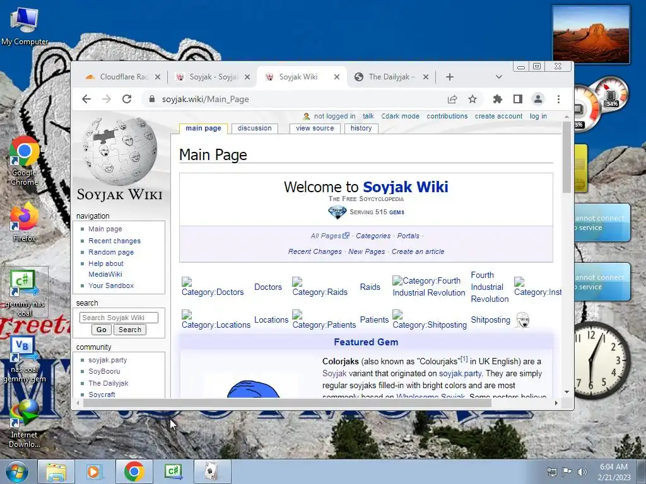This screenshot has width=646, height=484.
Task: Select the gemmy nas coal desktop shortcut
Action: tap(25, 292)
